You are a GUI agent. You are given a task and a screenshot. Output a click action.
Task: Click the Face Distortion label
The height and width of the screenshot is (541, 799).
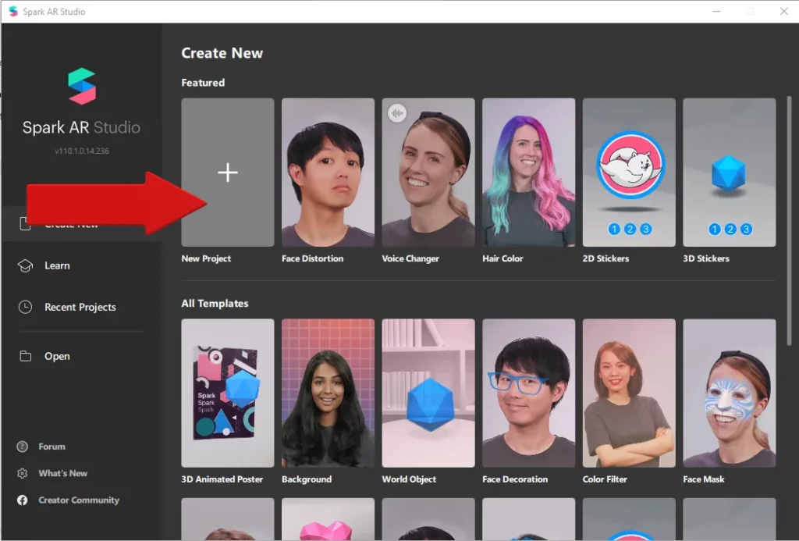(x=312, y=258)
